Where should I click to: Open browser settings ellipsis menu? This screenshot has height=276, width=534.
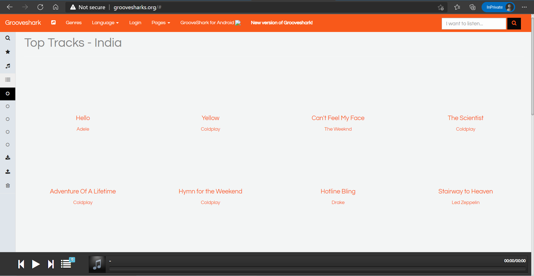click(x=524, y=7)
